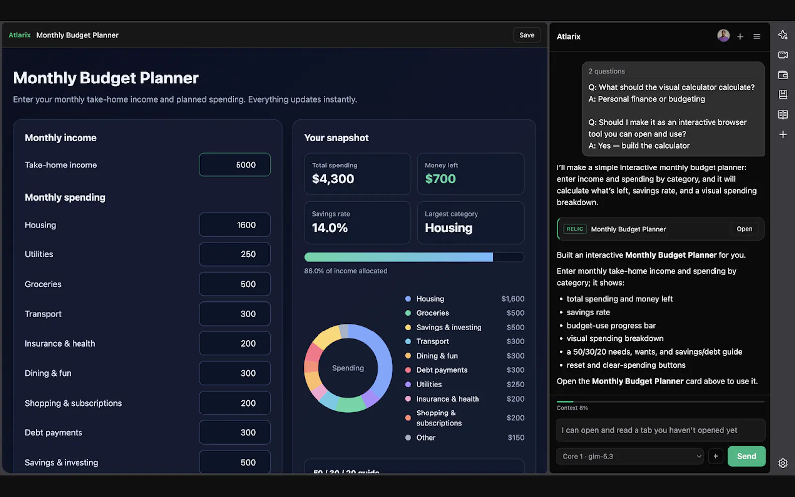Click the Dining & fun amount field

[235, 373]
